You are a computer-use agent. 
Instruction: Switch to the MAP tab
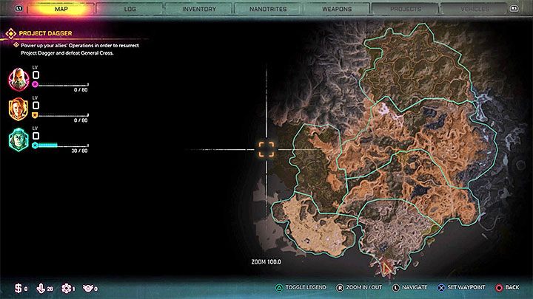pyautogui.click(x=61, y=9)
